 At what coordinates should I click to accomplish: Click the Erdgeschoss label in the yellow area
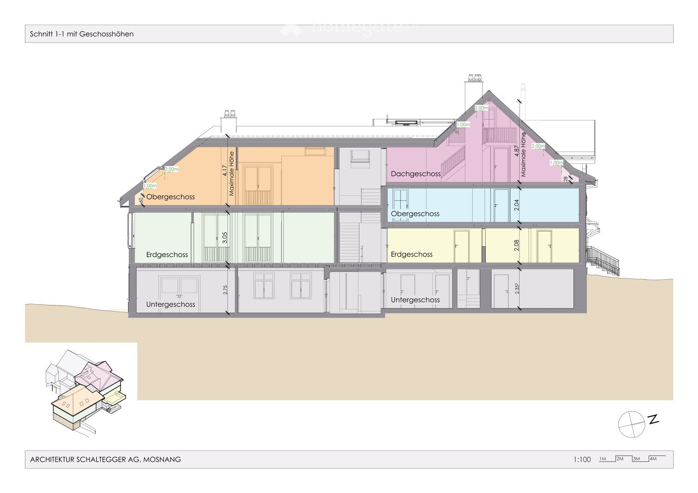coord(411,254)
